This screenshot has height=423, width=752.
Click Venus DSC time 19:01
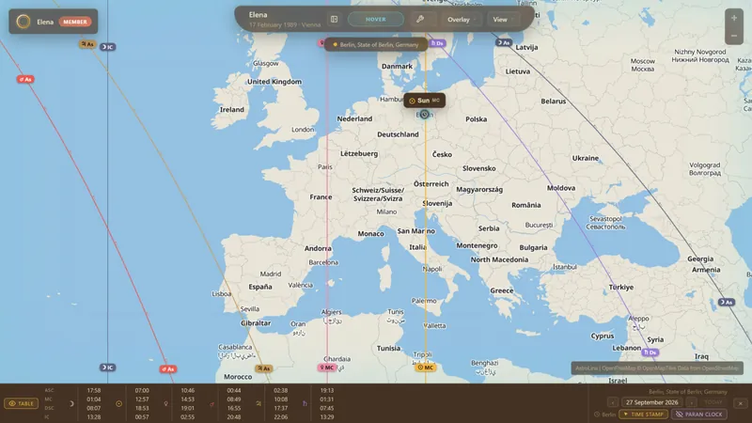pyautogui.click(x=187, y=408)
